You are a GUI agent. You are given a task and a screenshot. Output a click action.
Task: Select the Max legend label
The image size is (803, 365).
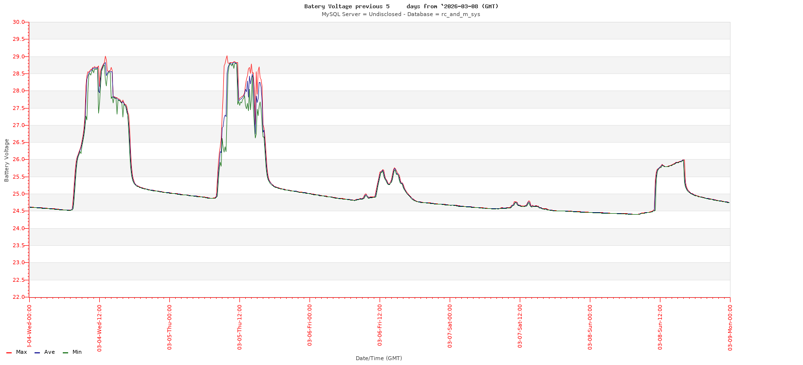[21, 352]
